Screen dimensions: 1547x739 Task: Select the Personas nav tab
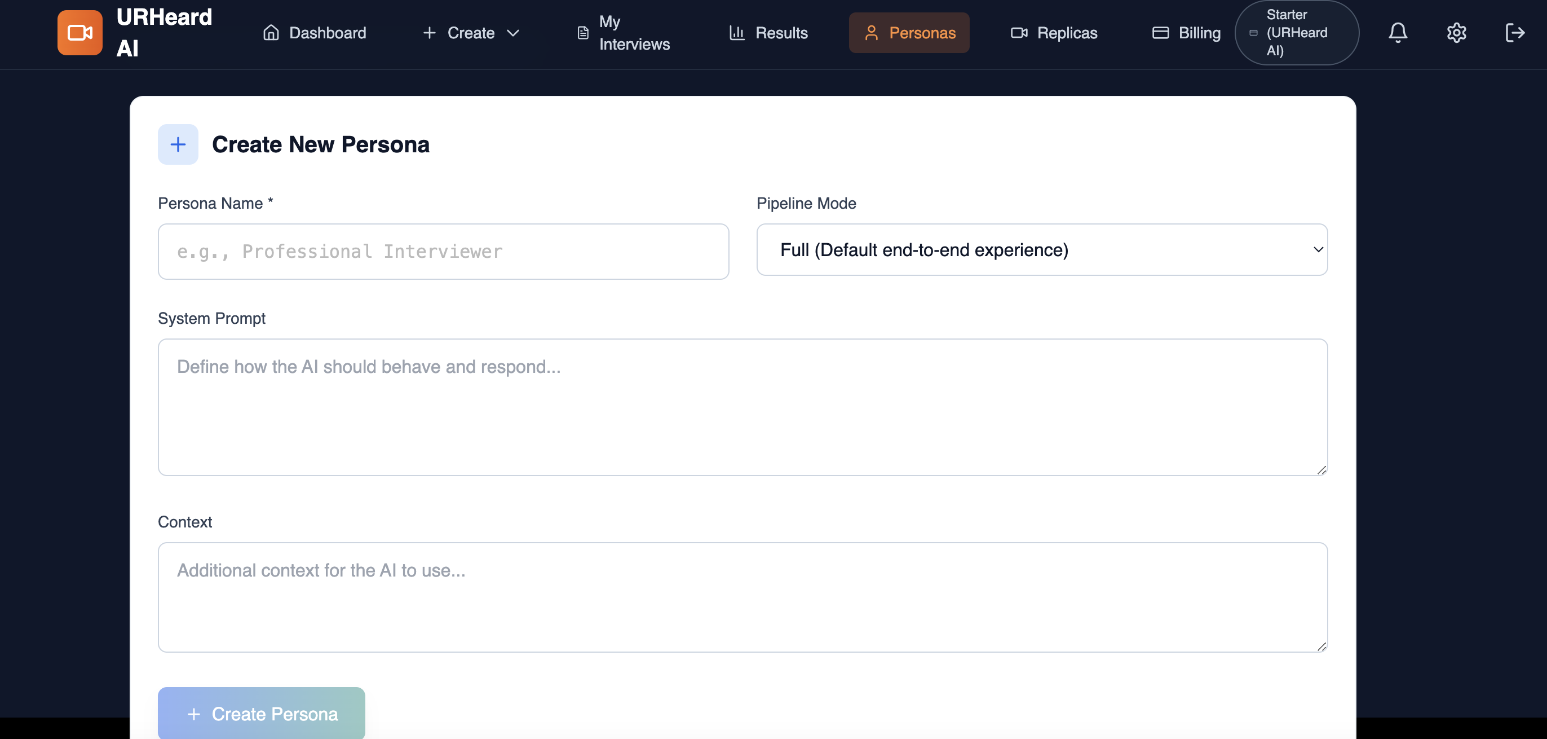pyautogui.click(x=909, y=33)
